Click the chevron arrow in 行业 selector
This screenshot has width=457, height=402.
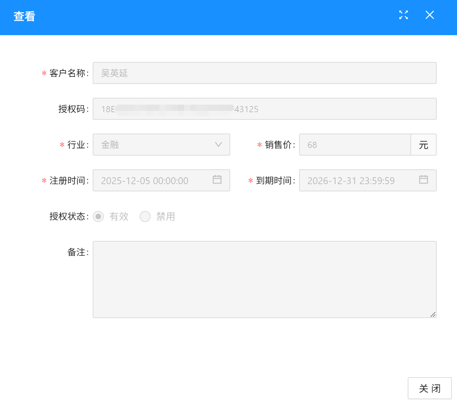pos(218,145)
